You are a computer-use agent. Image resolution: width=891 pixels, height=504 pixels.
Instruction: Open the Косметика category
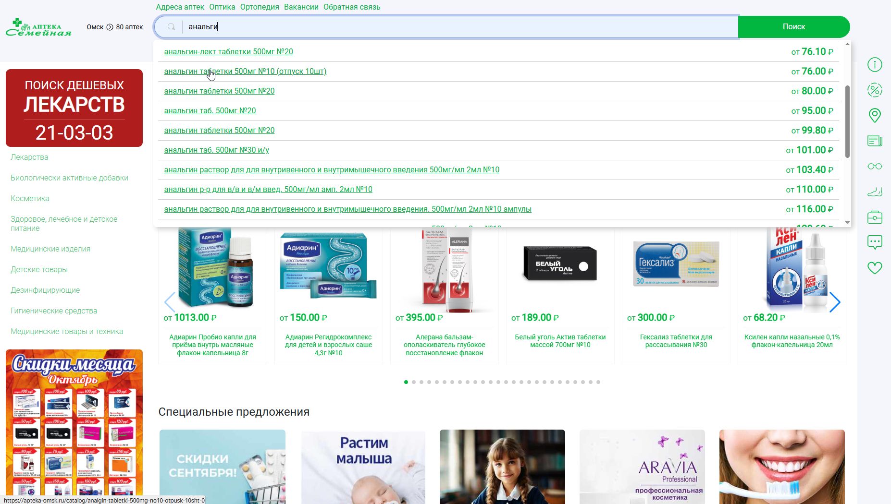30,198
